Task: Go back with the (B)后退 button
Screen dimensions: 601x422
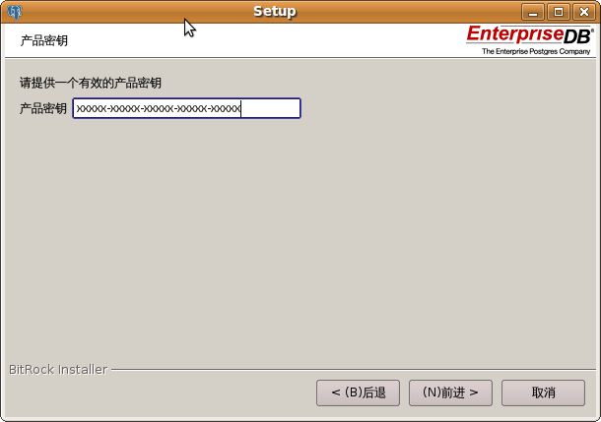Action: pyautogui.click(x=358, y=392)
